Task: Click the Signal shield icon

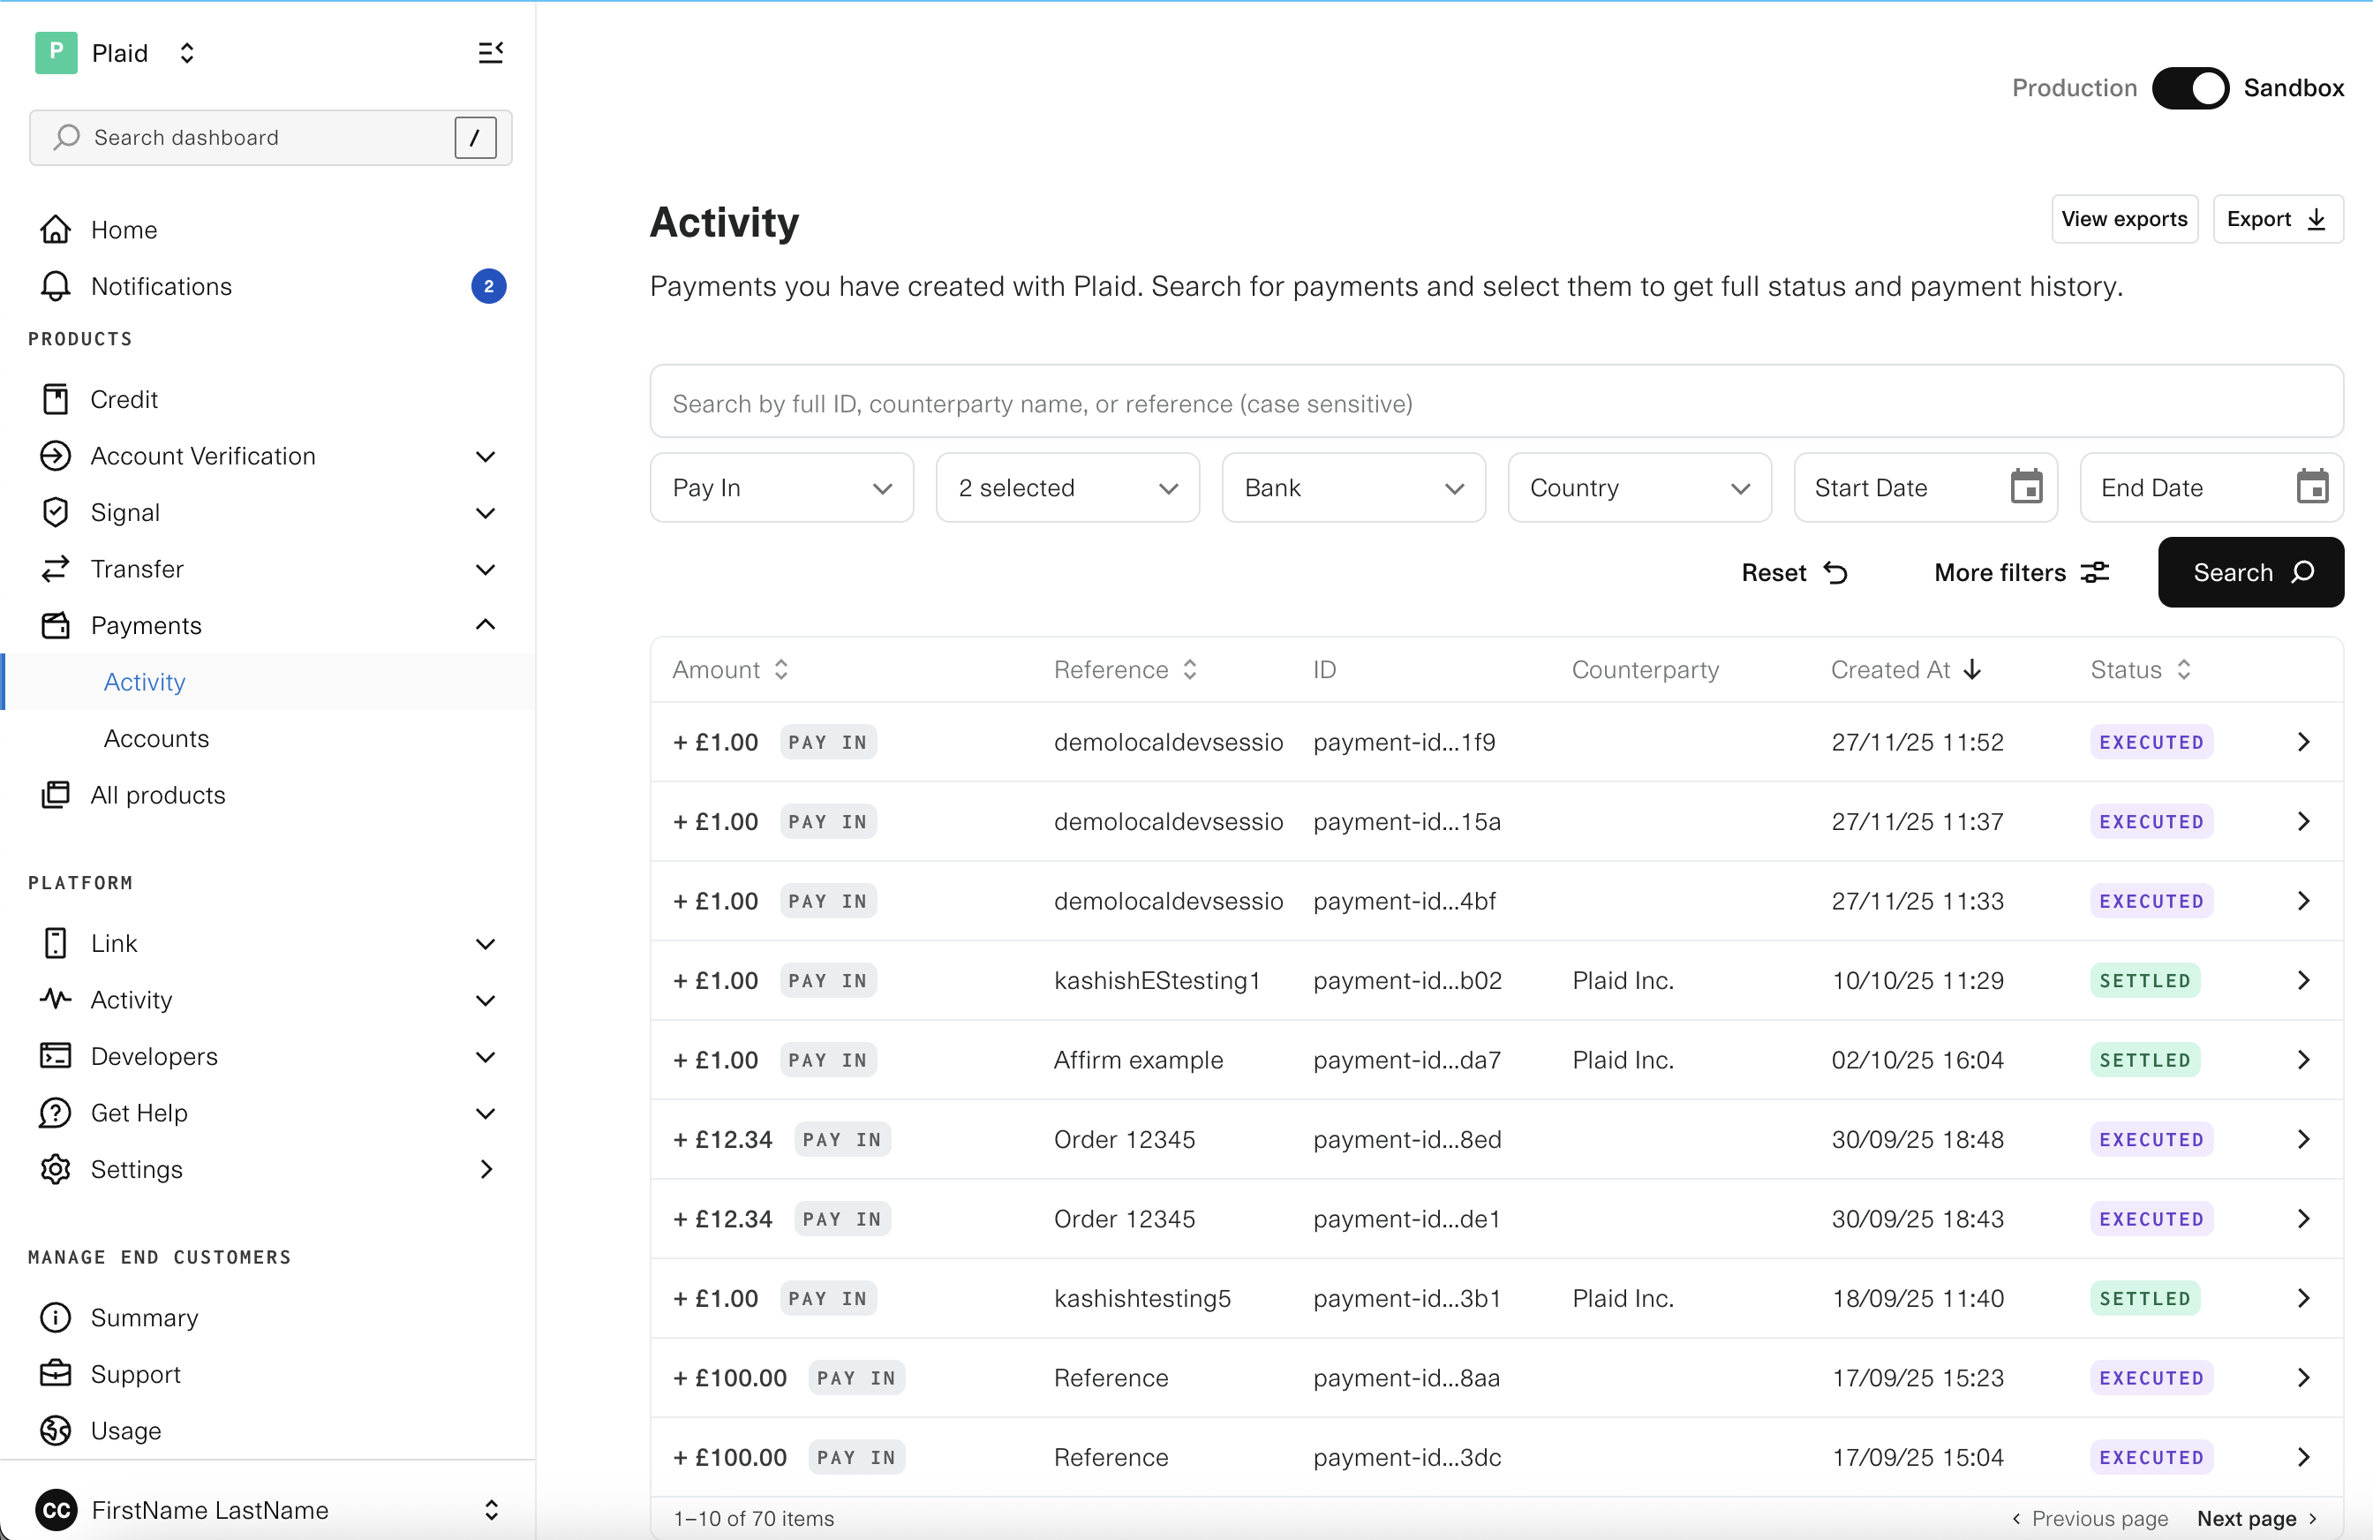Action: [55, 511]
